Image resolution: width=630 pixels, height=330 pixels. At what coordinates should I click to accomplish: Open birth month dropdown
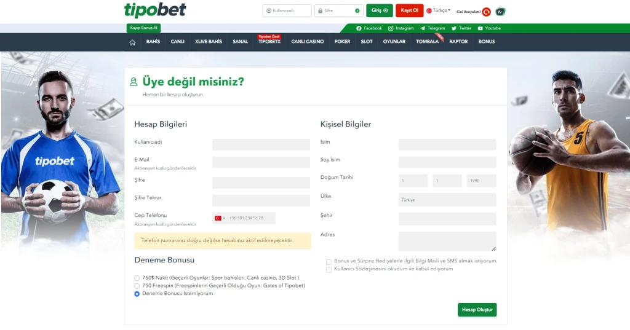click(447, 181)
